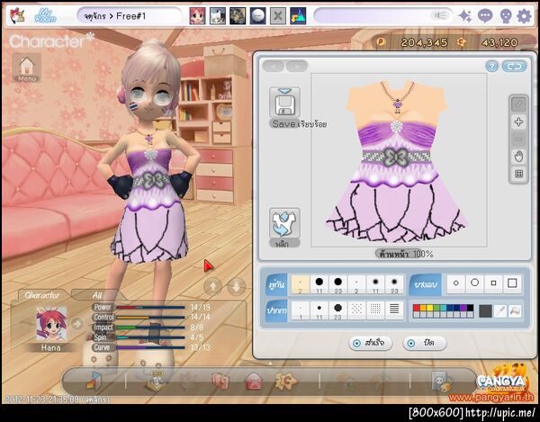Open the chat speech bubble icon

point(485,16)
